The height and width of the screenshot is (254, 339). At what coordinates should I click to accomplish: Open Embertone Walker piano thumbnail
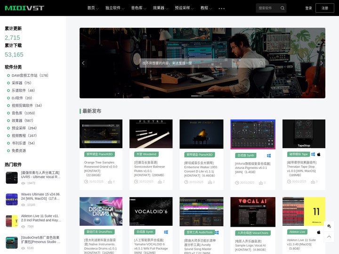[x=202, y=134]
